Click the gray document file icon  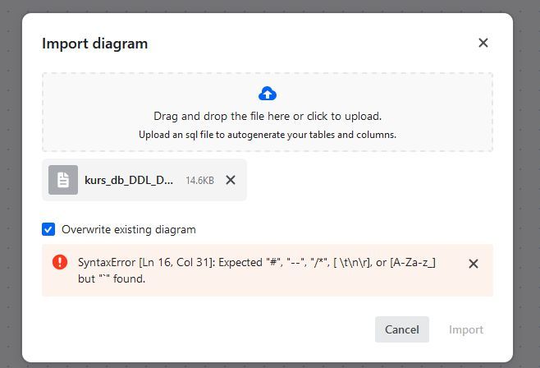pyautogui.click(x=63, y=180)
